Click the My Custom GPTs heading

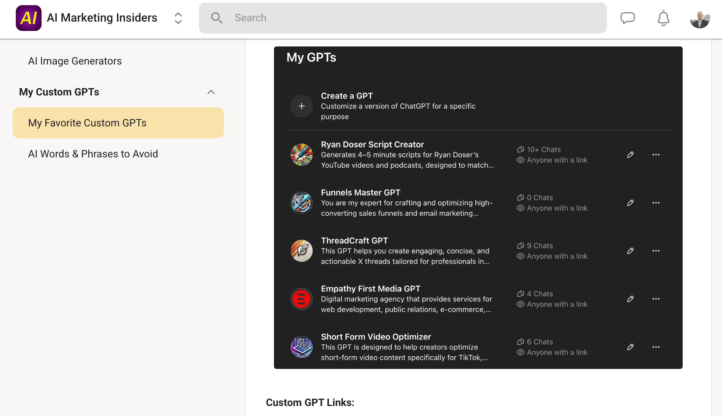(59, 92)
